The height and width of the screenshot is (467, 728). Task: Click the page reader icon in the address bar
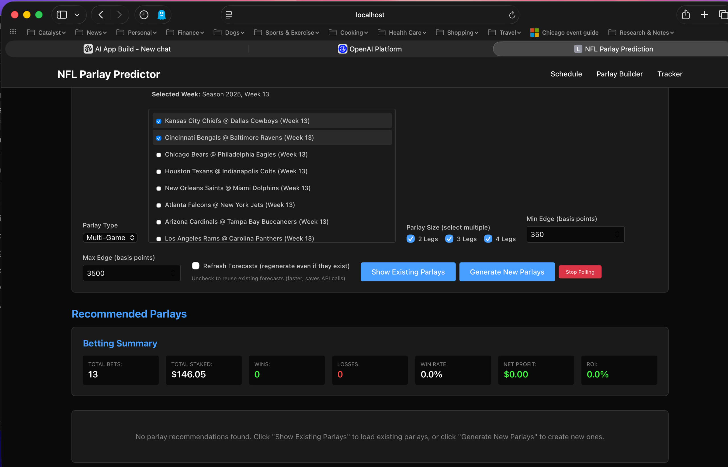pos(229,14)
